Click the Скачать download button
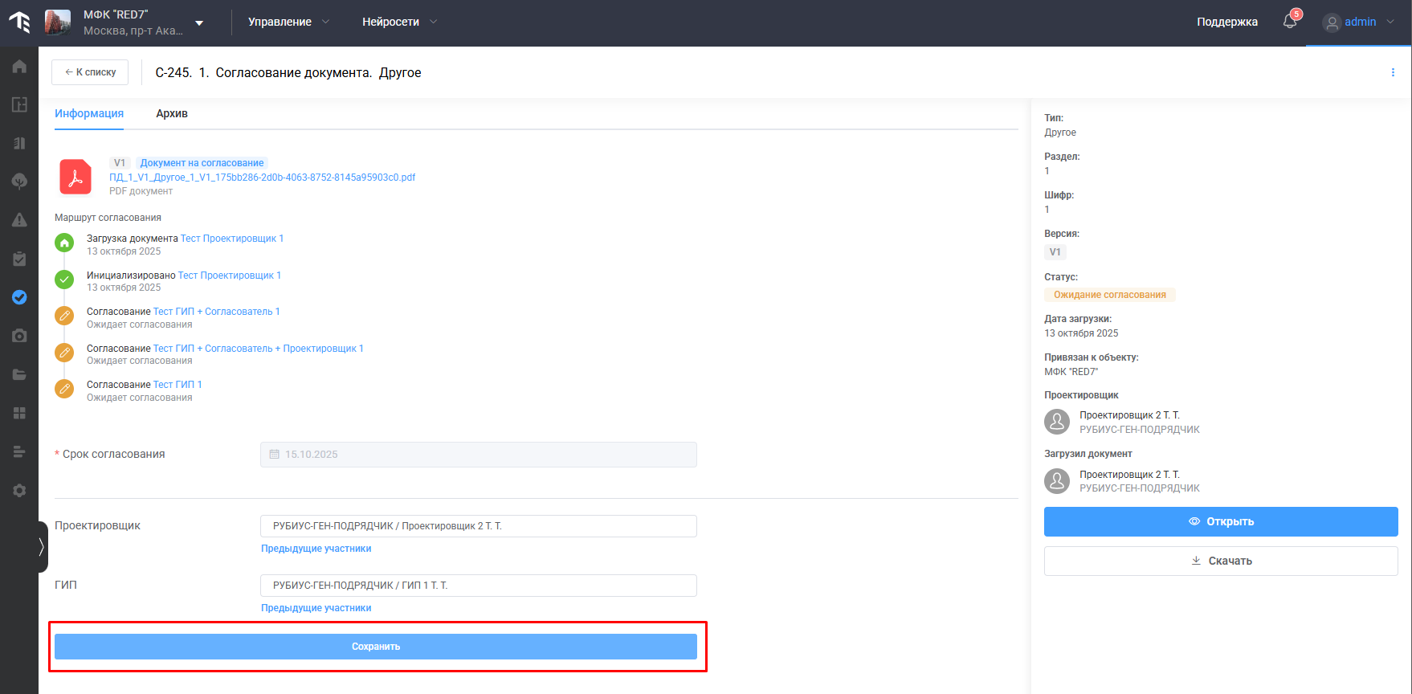Image resolution: width=1412 pixels, height=694 pixels. click(x=1220, y=561)
